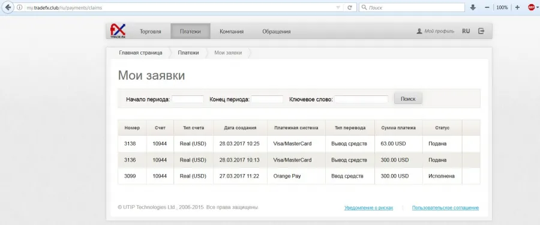The height and width of the screenshot is (225, 540).
Task: Sort by Счет column header
Action: point(160,128)
